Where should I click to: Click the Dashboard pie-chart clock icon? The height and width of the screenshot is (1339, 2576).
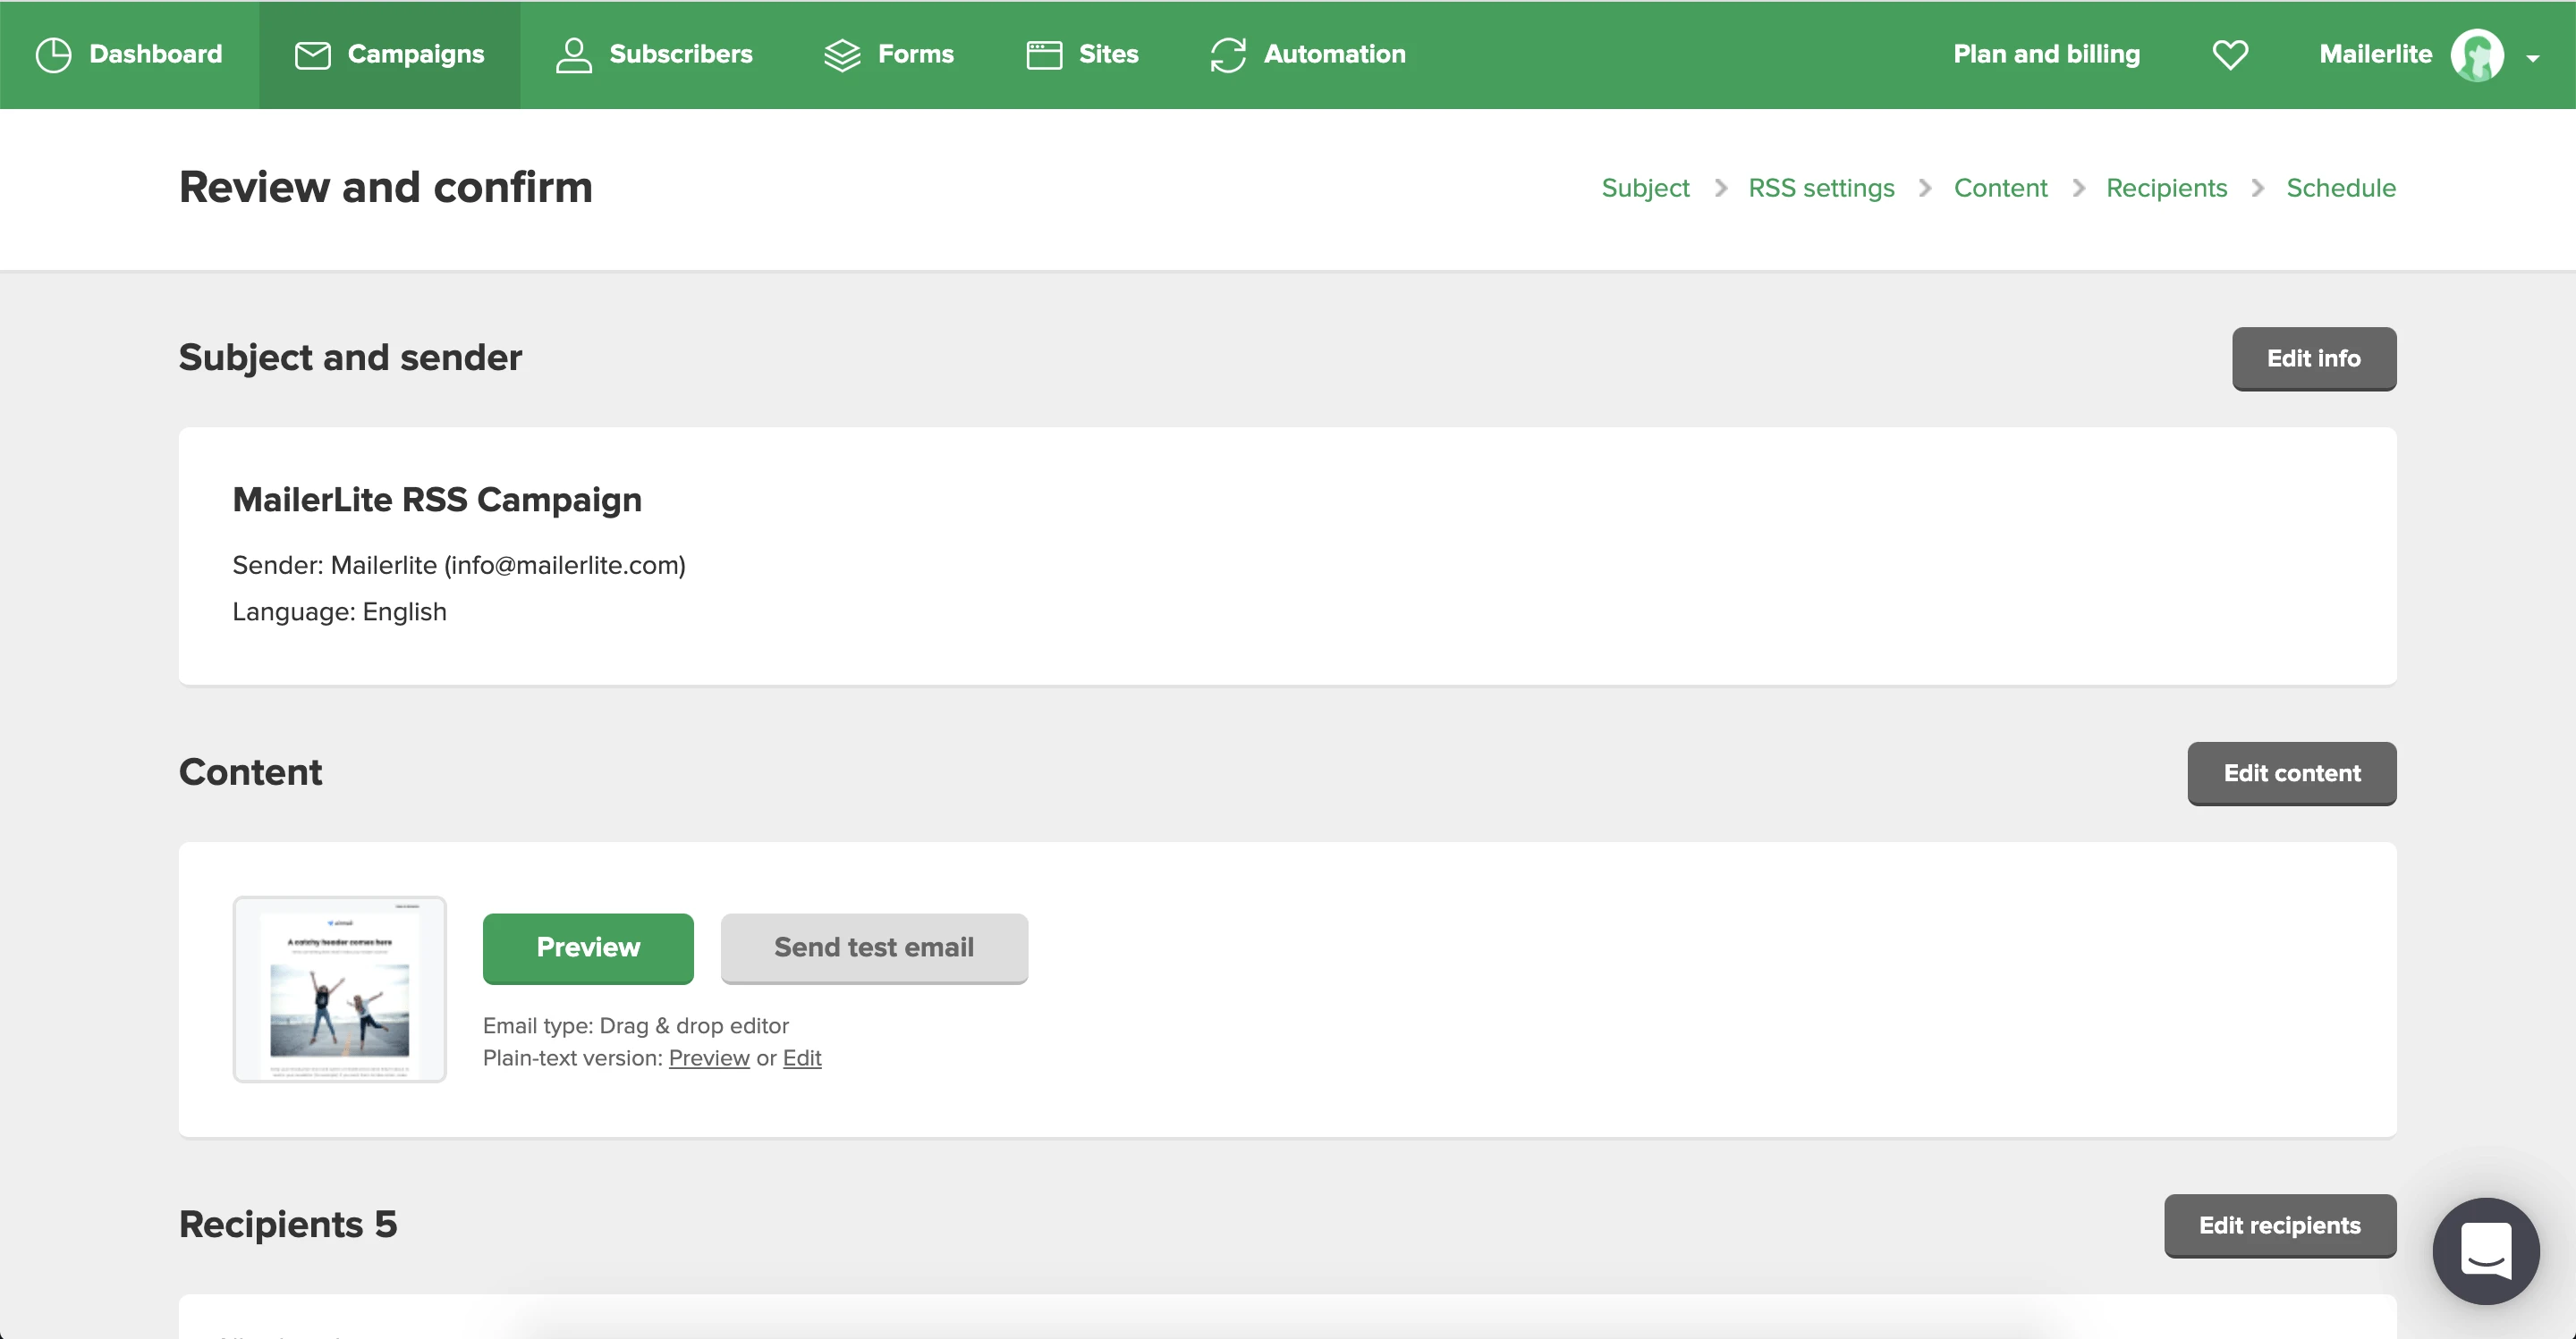(53, 54)
